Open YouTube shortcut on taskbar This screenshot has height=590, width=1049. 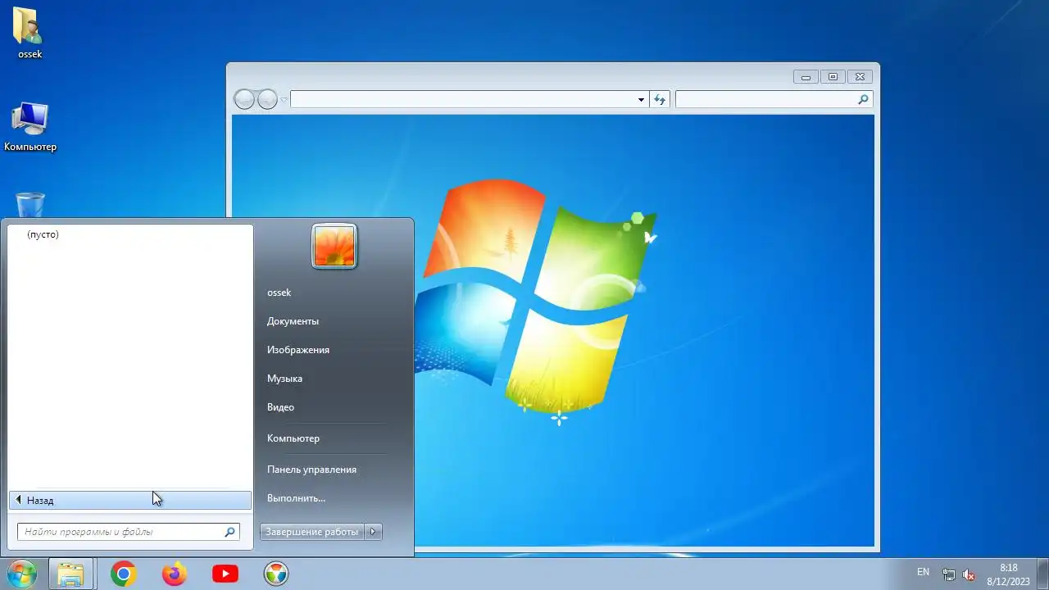[x=225, y=574]
